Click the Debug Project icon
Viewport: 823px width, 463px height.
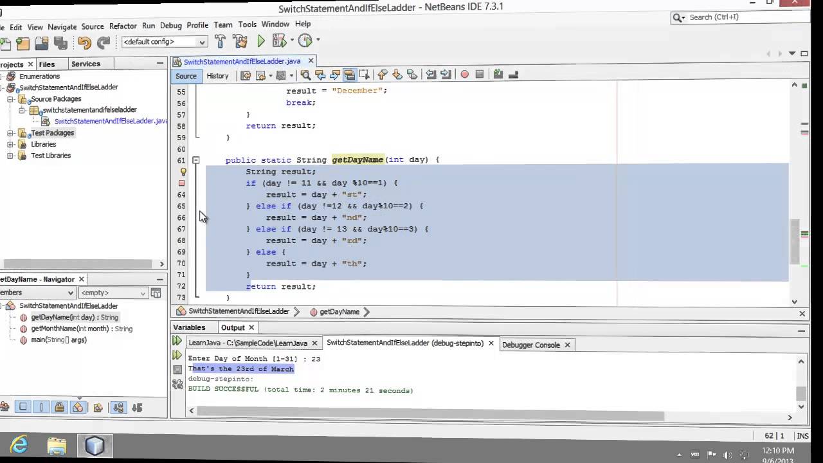click(278, 42)
